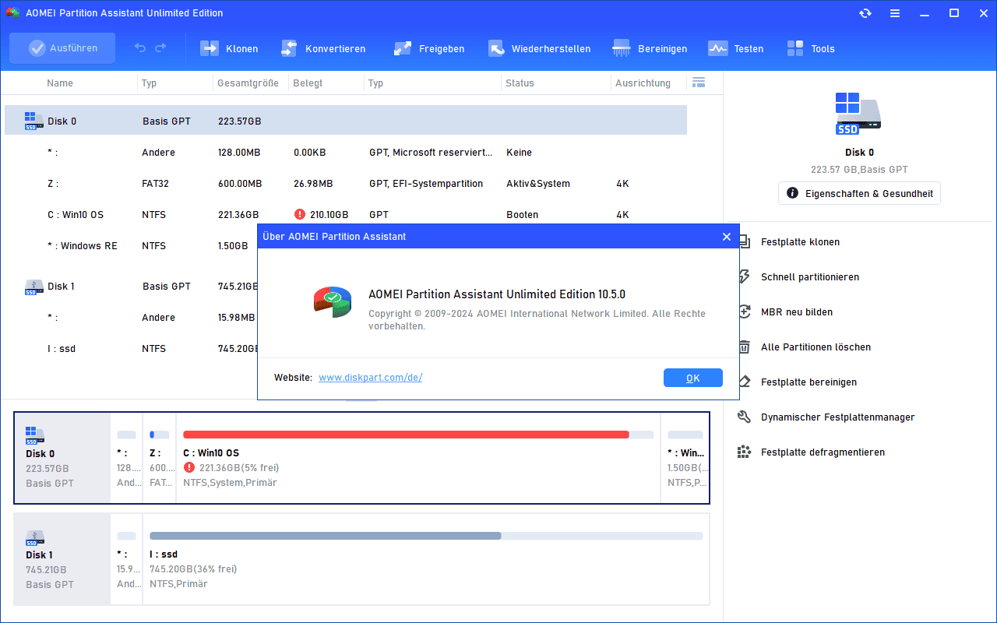Click the Festplatte klonen option
997x623 pixels.
[800, 242]
